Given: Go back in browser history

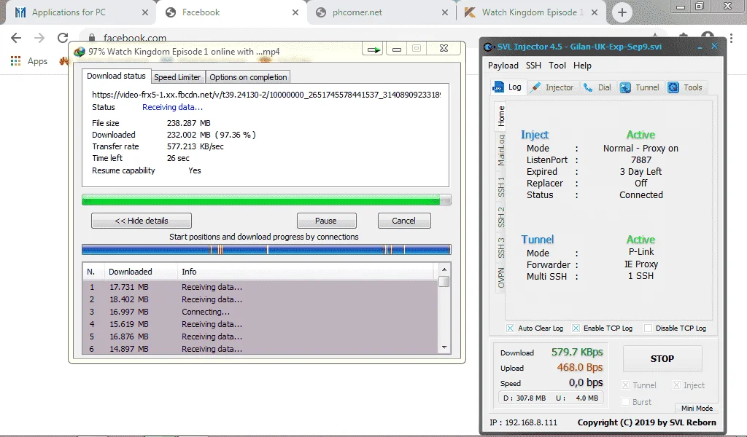Looking at the screenshot, I should 16,38.
